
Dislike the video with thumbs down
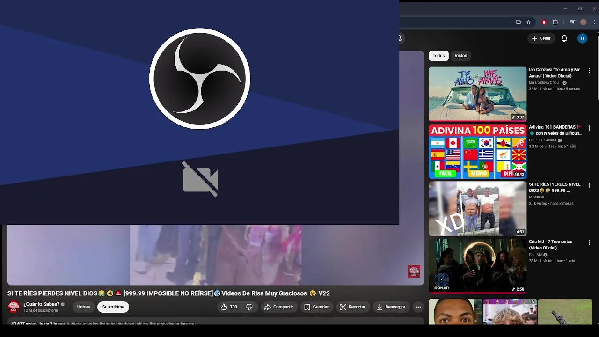coord(249,307)
